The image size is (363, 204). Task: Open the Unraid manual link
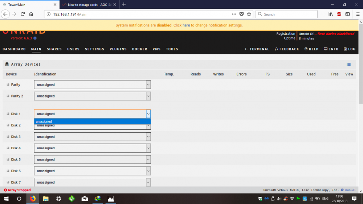(348, 190)
